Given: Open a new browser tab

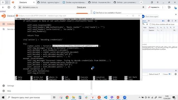Looking at the screenshot, I should pyautogui.click(x=141, y=2).
